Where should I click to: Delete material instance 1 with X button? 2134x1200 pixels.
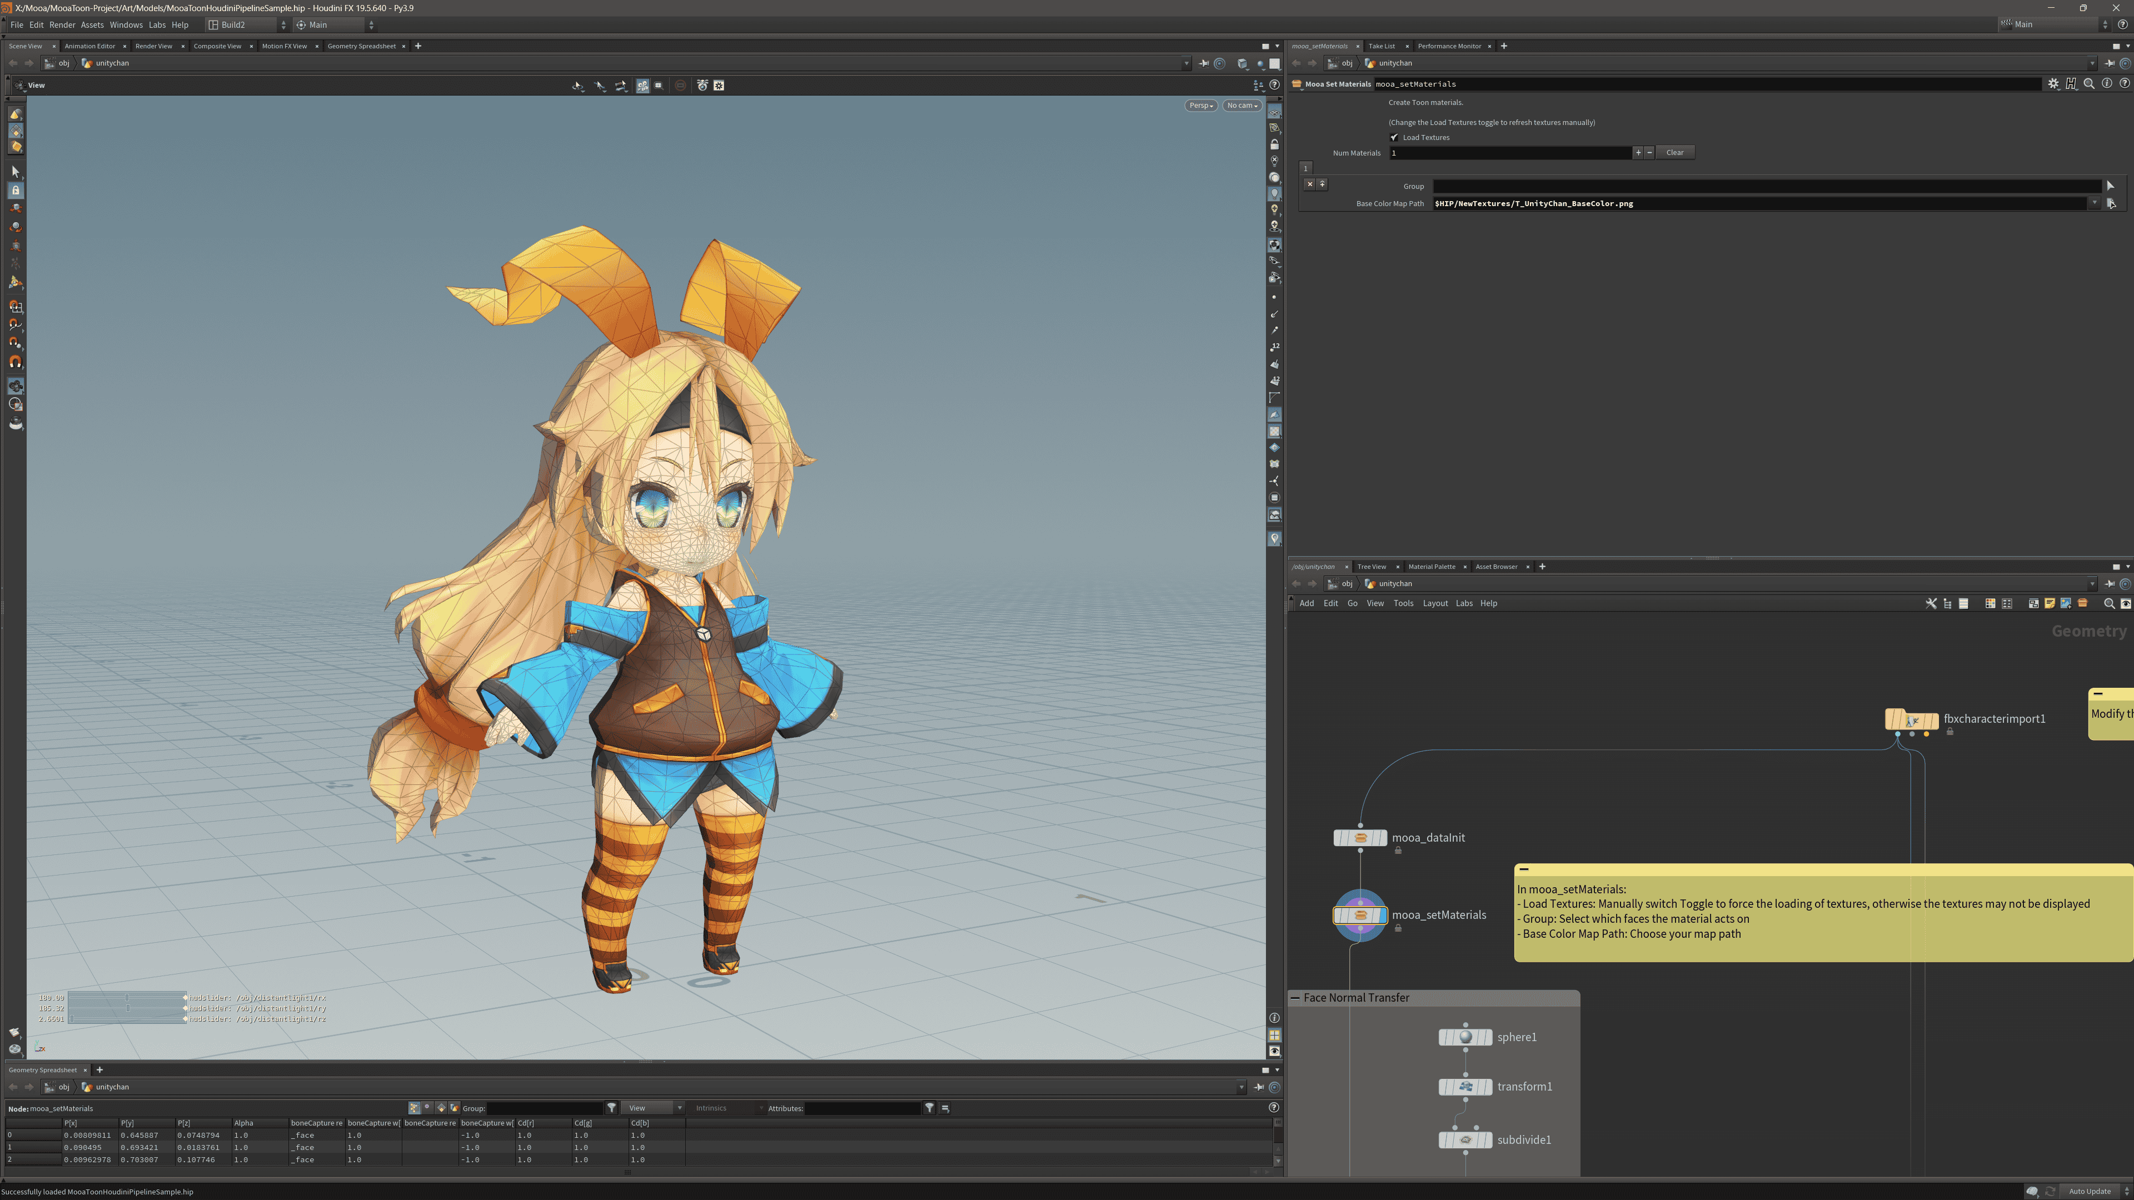[1310, 184]
